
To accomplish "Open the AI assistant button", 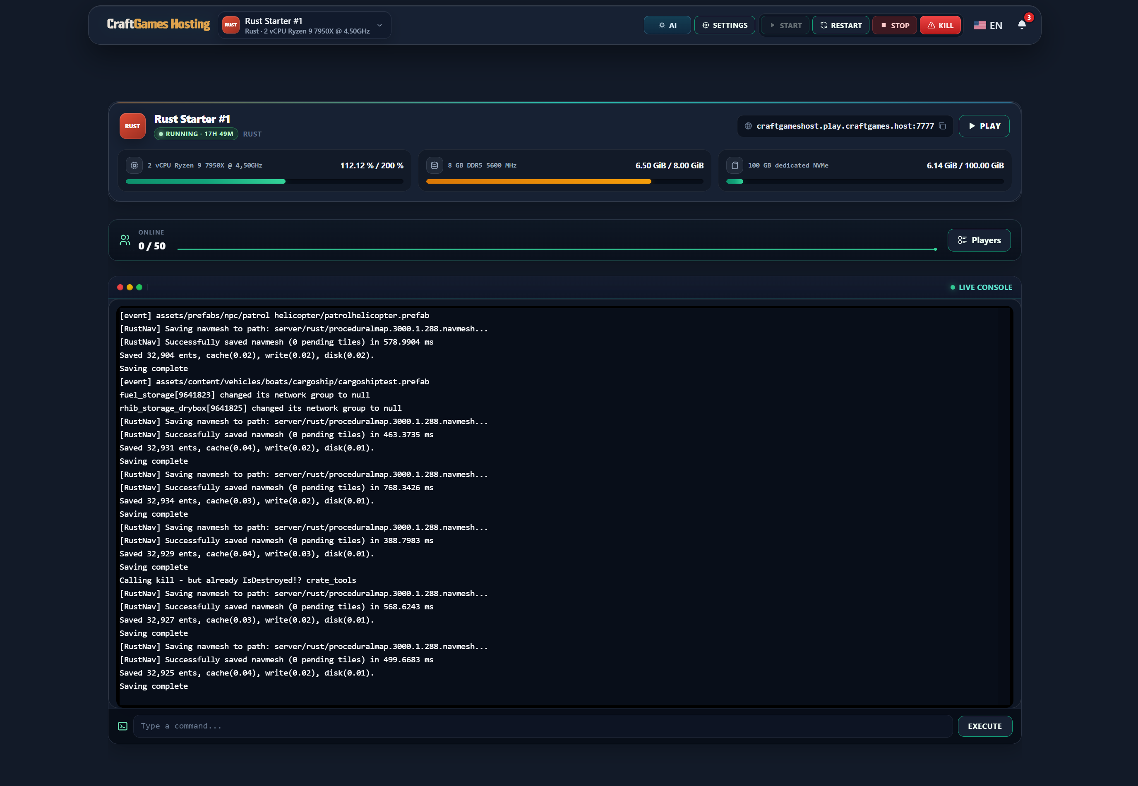I will pyautogui.click(x=667, y=25).
